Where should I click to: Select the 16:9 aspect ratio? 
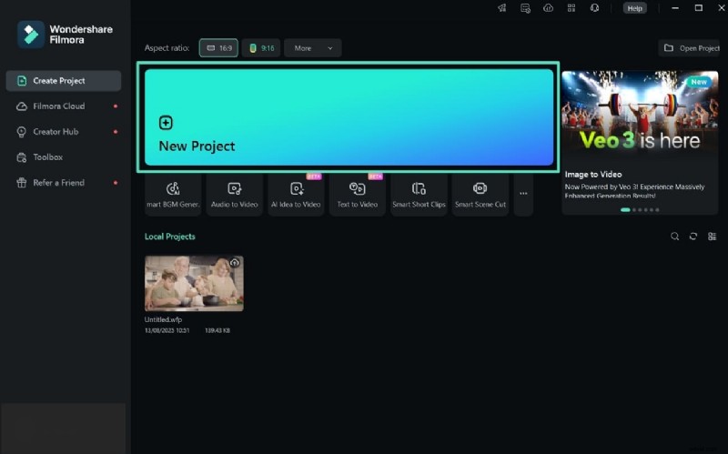point(218,48)
